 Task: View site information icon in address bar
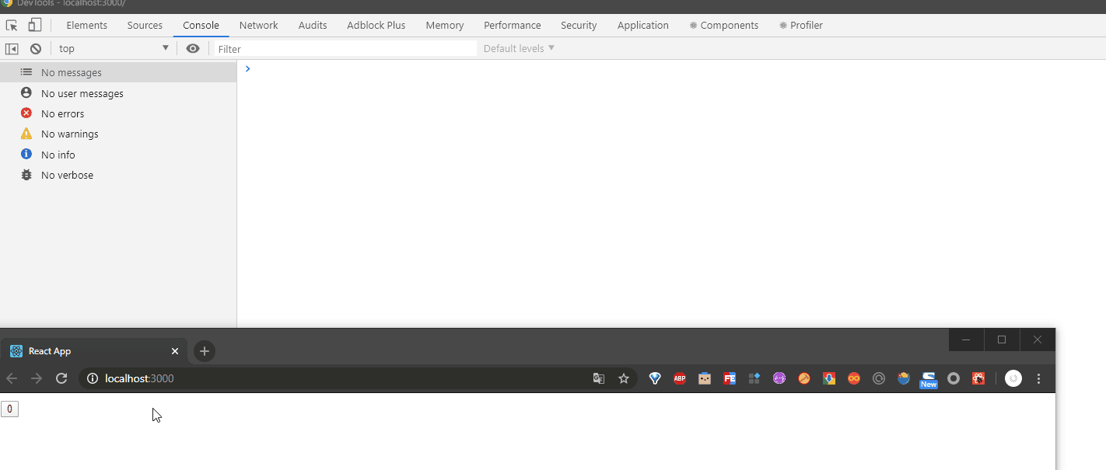click(93, 378)
